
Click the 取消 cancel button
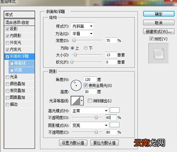tap(159, 23)
